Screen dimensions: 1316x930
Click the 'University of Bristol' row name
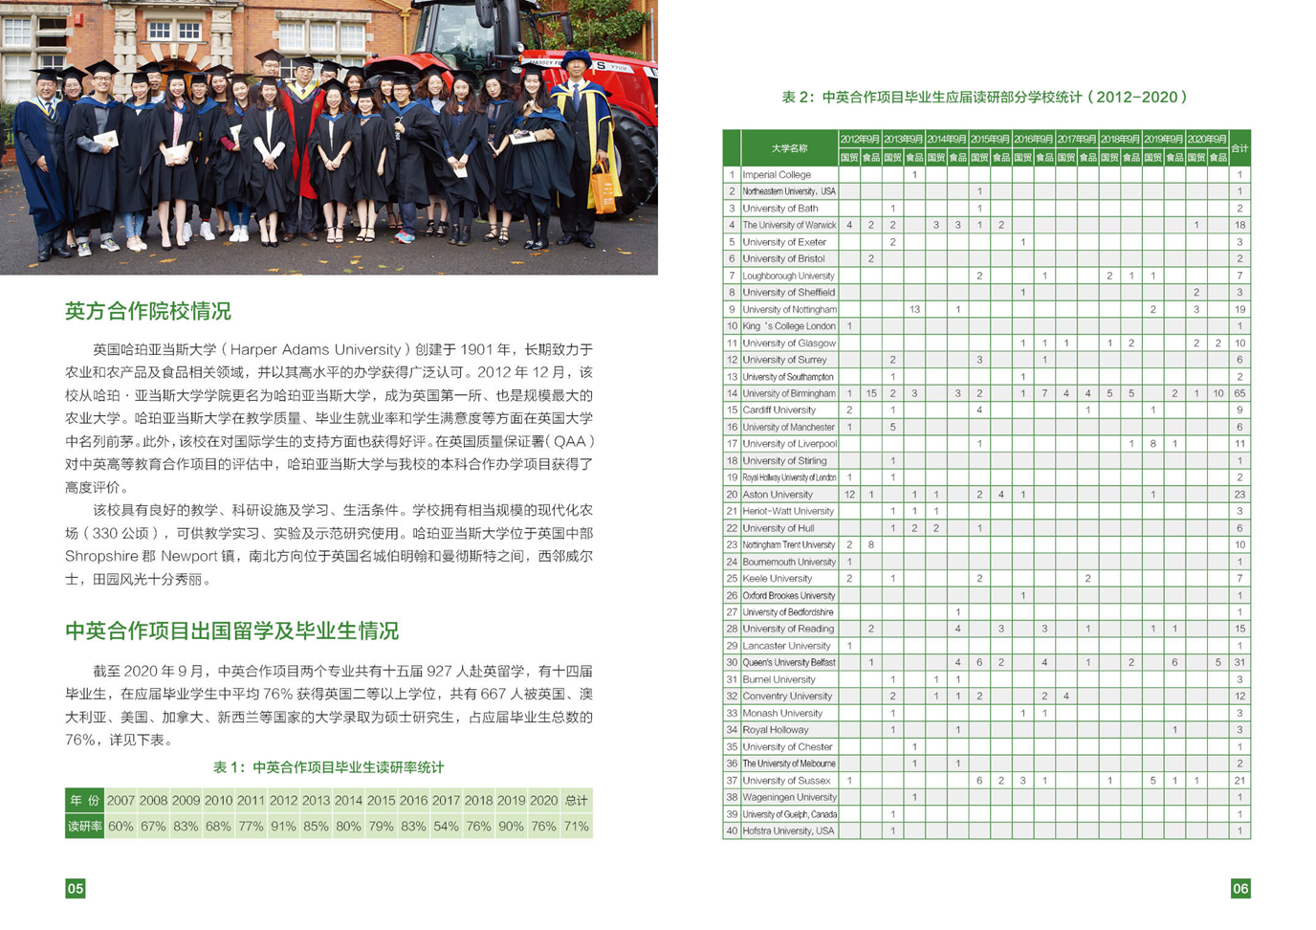pos(783,258)
